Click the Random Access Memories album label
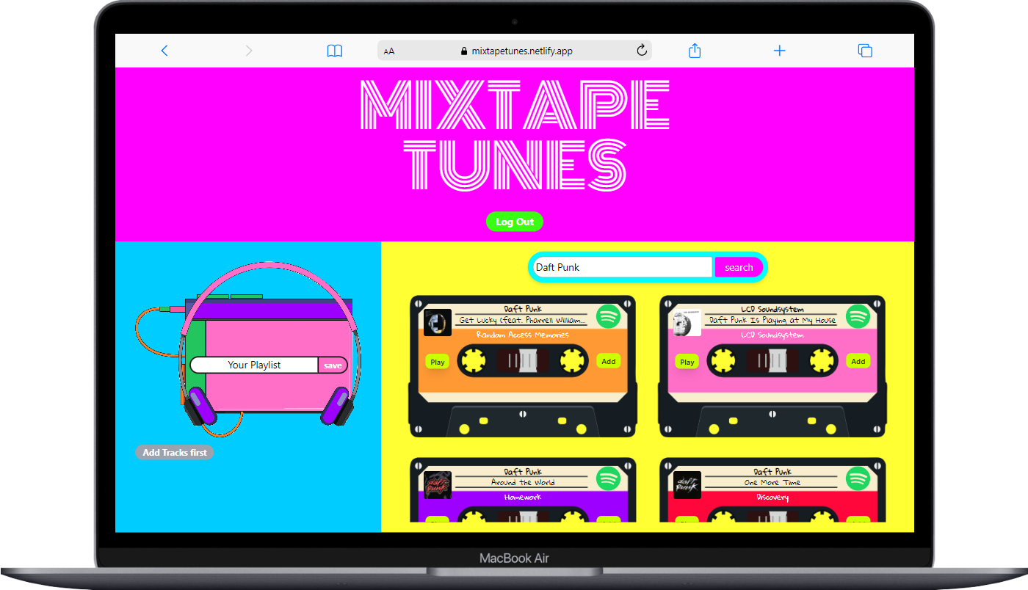1028x590 pixels. pyautogui.click(x=523, y=335)
